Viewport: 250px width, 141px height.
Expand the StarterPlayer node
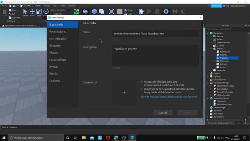tap(207, 117)
